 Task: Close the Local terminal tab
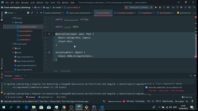[x=21, y=76]
